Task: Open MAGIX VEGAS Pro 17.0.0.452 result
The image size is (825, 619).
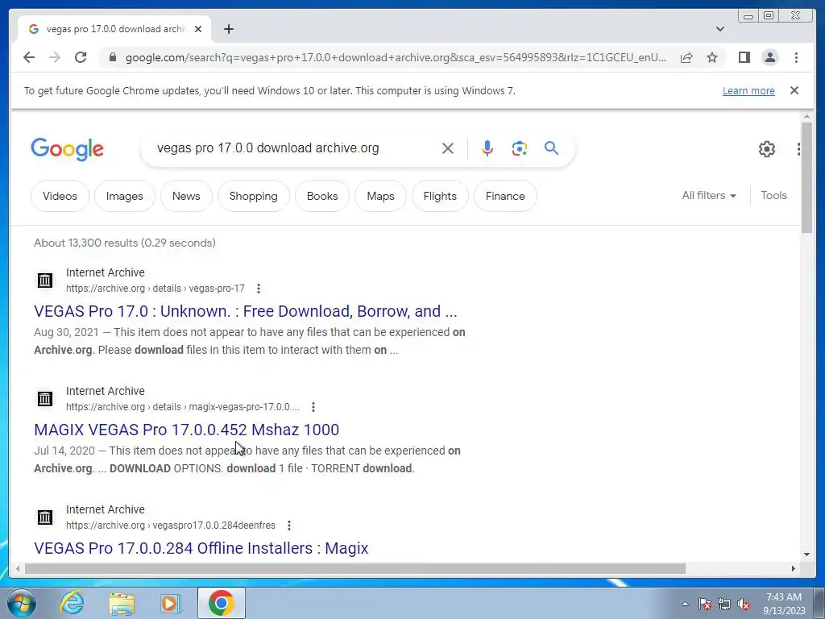Action: [x=186, y=430]
